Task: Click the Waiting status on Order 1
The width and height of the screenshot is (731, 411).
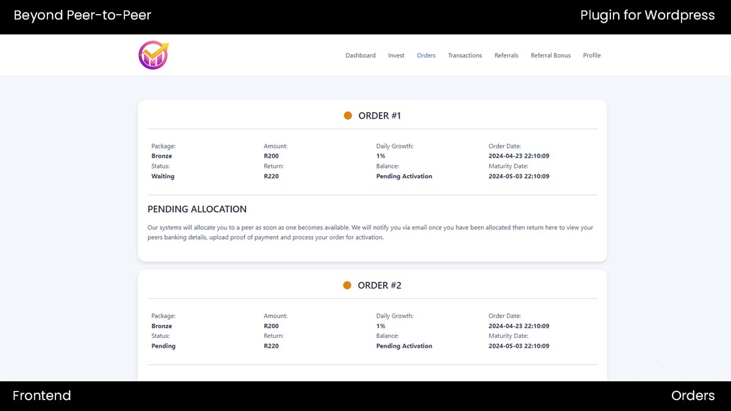Action: click(163, 176)
